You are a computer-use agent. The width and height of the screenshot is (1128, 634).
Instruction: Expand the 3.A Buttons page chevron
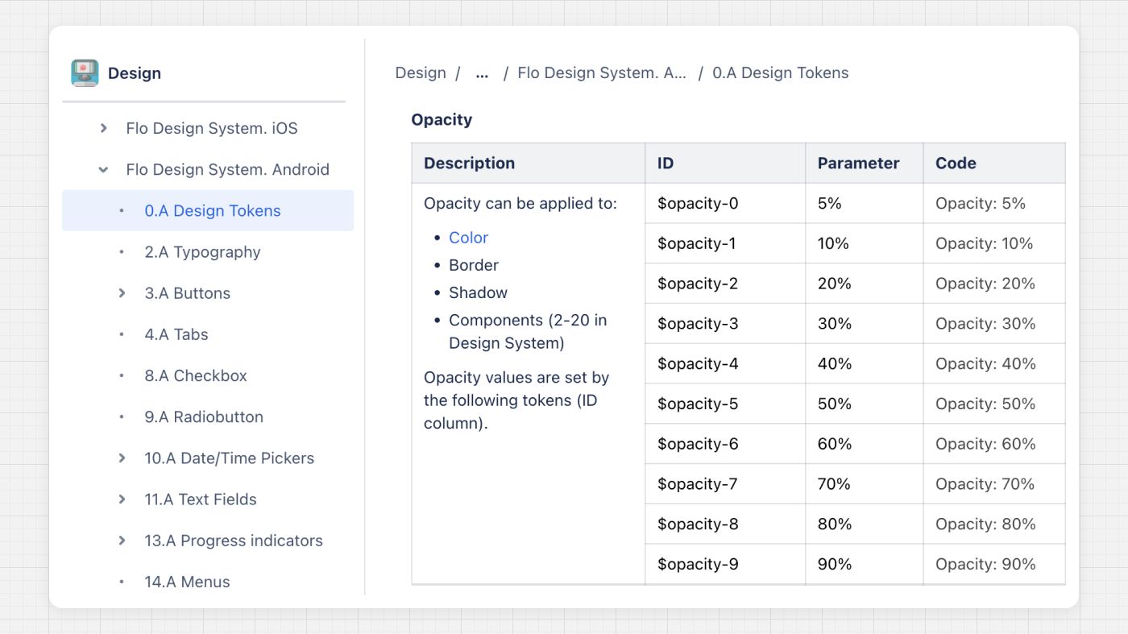tap(122, 293)
